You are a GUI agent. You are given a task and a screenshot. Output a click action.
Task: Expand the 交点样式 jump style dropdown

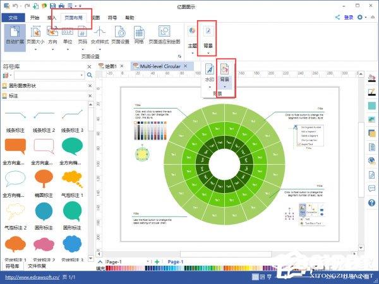point(100,49)
